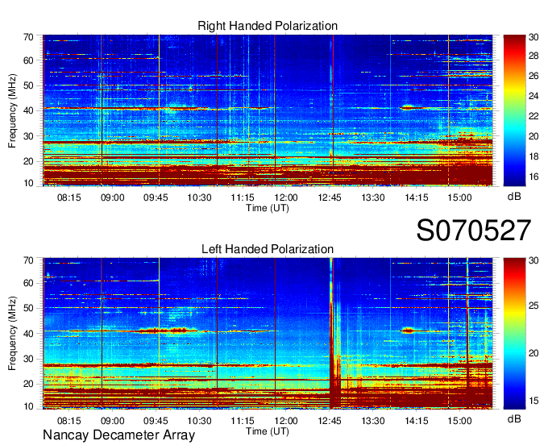Click the Left Handed panel color bar
Image resolution: width=548 pixels, height=445 pixels.
[514, 334]
